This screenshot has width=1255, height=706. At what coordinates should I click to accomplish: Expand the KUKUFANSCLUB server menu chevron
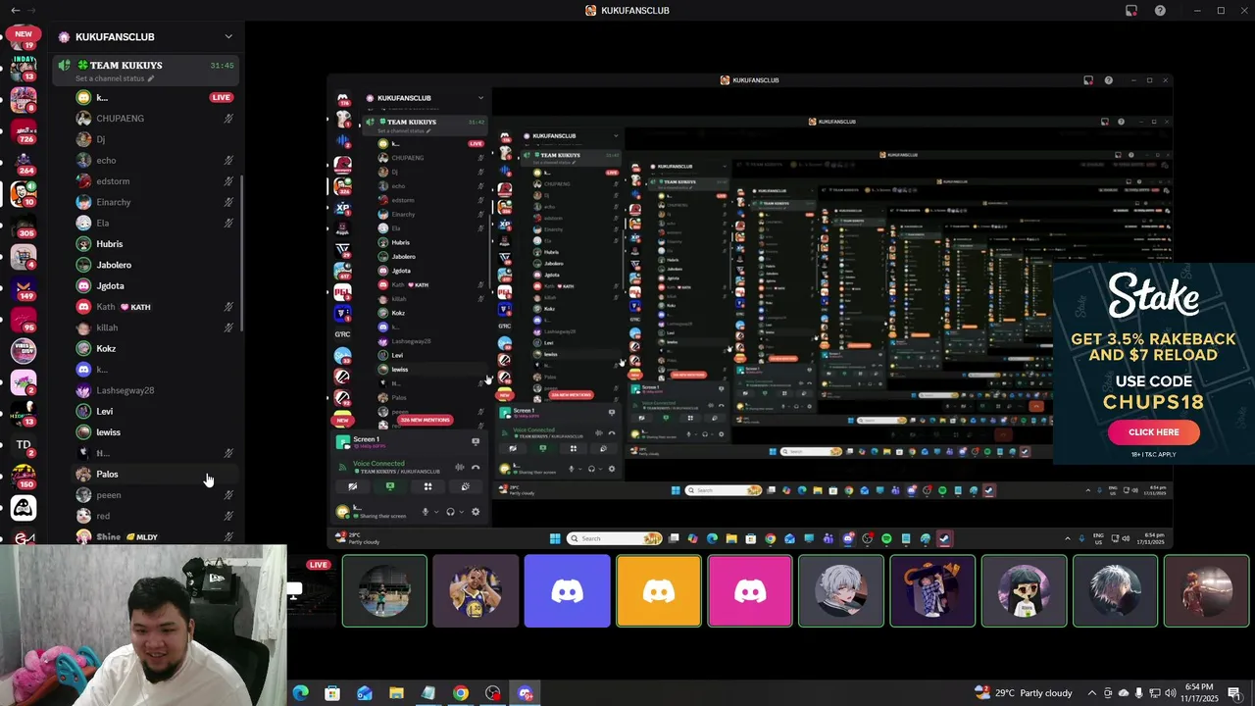pyautogui.click(x=228, y=37)
